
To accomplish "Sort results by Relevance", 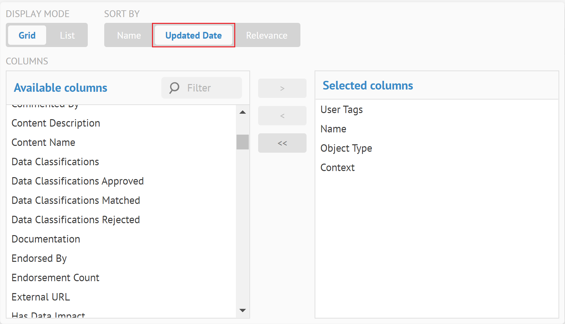I will click(267, 35).
